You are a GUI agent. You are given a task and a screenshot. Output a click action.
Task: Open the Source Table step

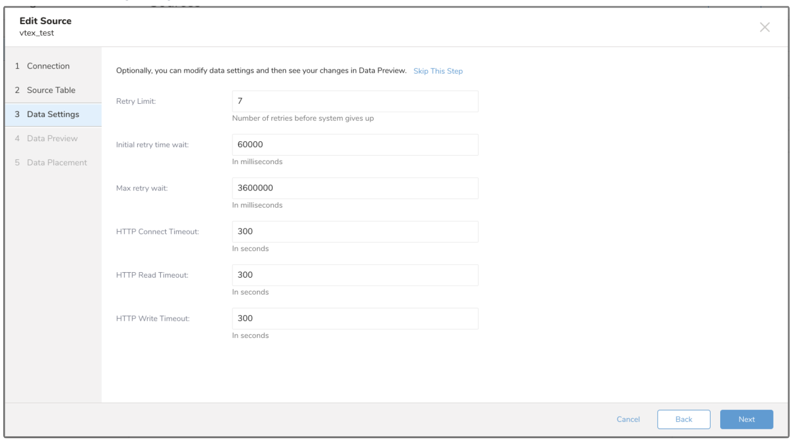point(51,90)
